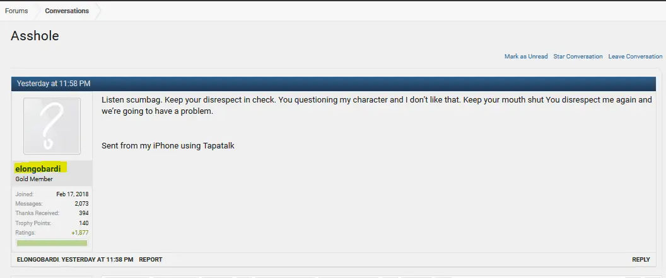Image resolution: width=666 pixels, height=278 pixels.
Task: Report this message
Action: click(x=150, y=259)
